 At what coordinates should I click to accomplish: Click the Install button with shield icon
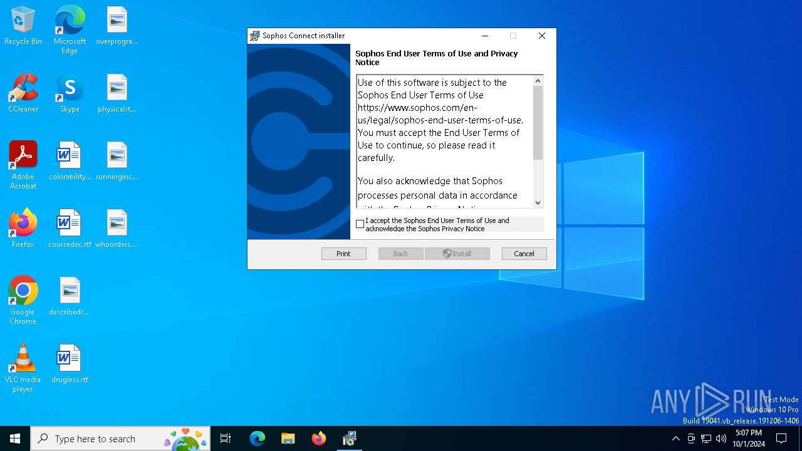pos(457,254)
